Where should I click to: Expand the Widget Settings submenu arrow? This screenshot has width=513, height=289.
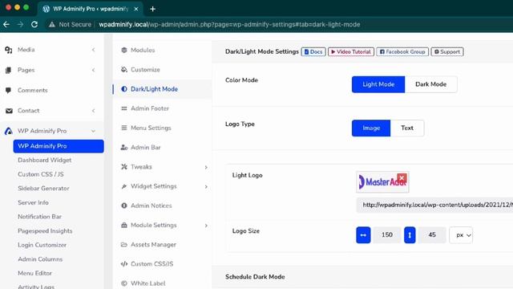point(206,186)
